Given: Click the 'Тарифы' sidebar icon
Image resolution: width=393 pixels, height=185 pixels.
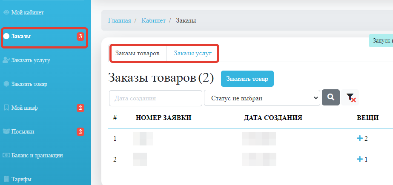Looking at the screenshot, I should pos(6,179).
